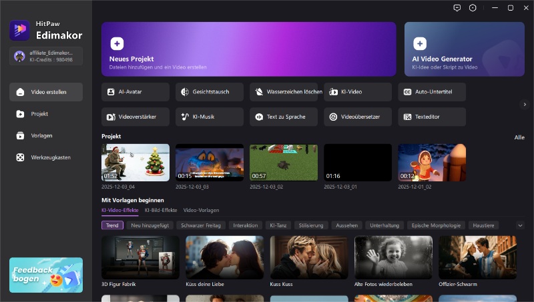Switch to the KI-Bild-Effekte tab
The width and height of the screenshot is (534, 302).
161,210
